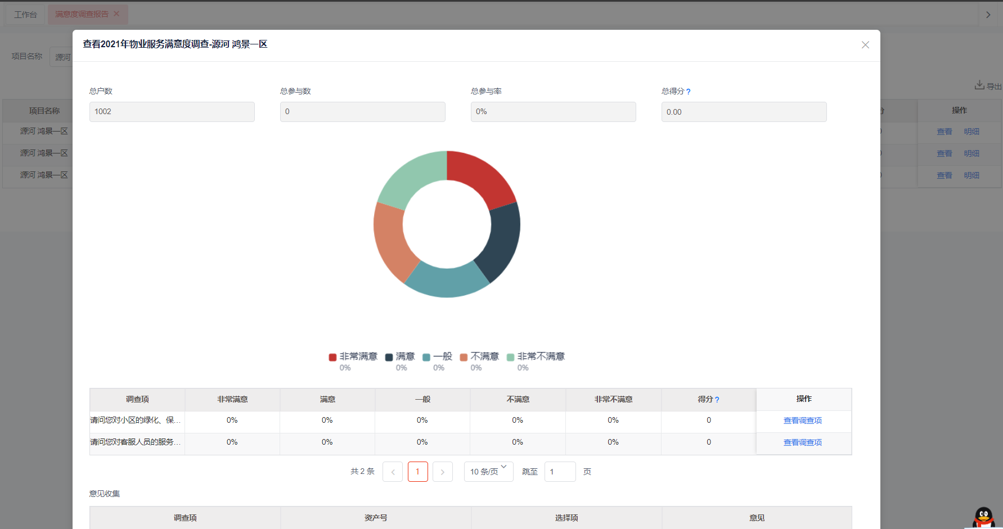
Task: Toggle 非常满意 legend item
Action: (x=353, y=356)
